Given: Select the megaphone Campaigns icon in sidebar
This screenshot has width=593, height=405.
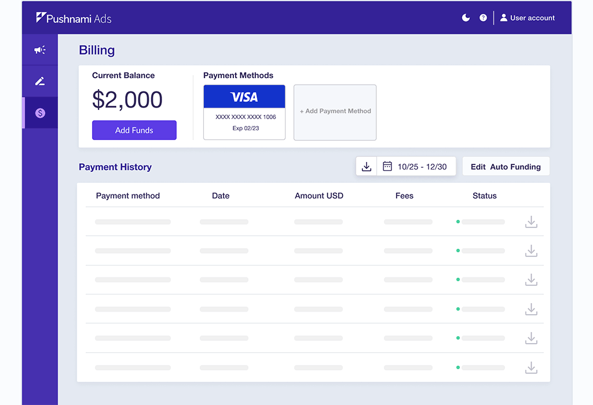Looking at the screenshot, I should tap(39, 50).
